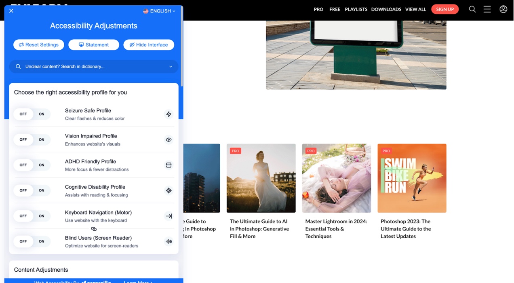
Task: Click the Blind Users (Screen Reader) label
Action: tap(98, 238)
